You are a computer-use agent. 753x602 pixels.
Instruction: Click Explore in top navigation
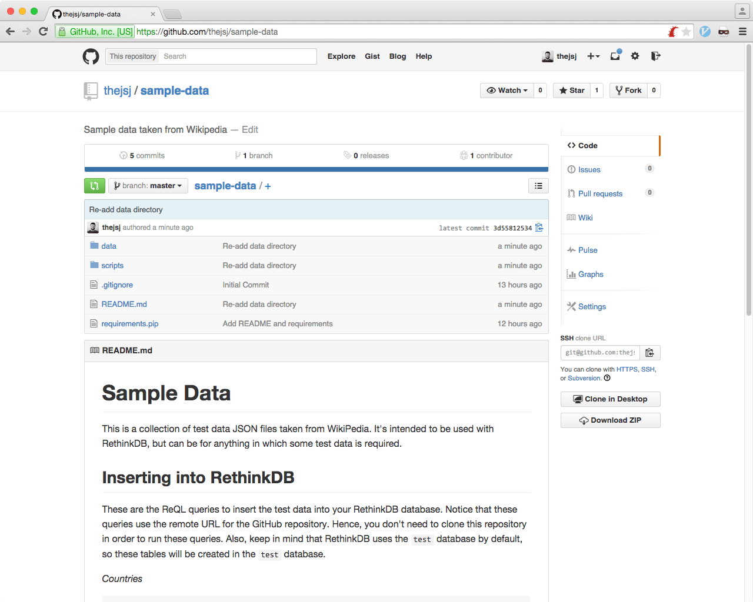341,56
